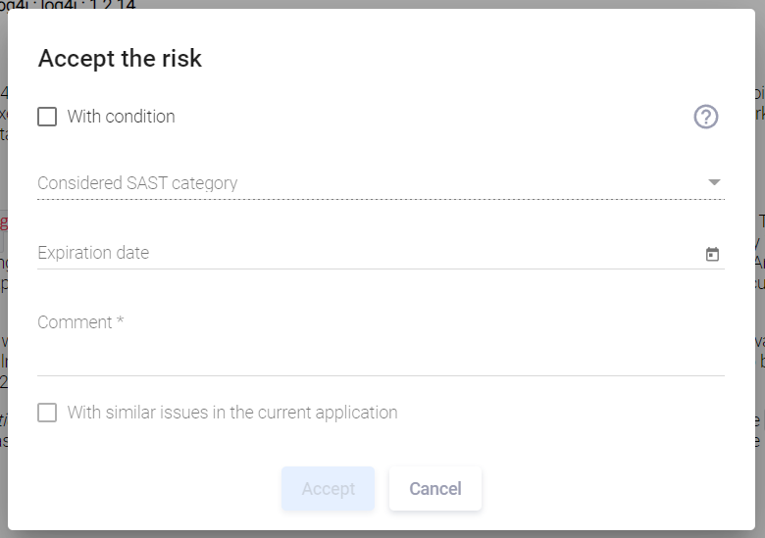Click the similar issues checkbox label text
The width and height of the screenshot is (765, 538).
pyautogui.click(x=232, y=413)
